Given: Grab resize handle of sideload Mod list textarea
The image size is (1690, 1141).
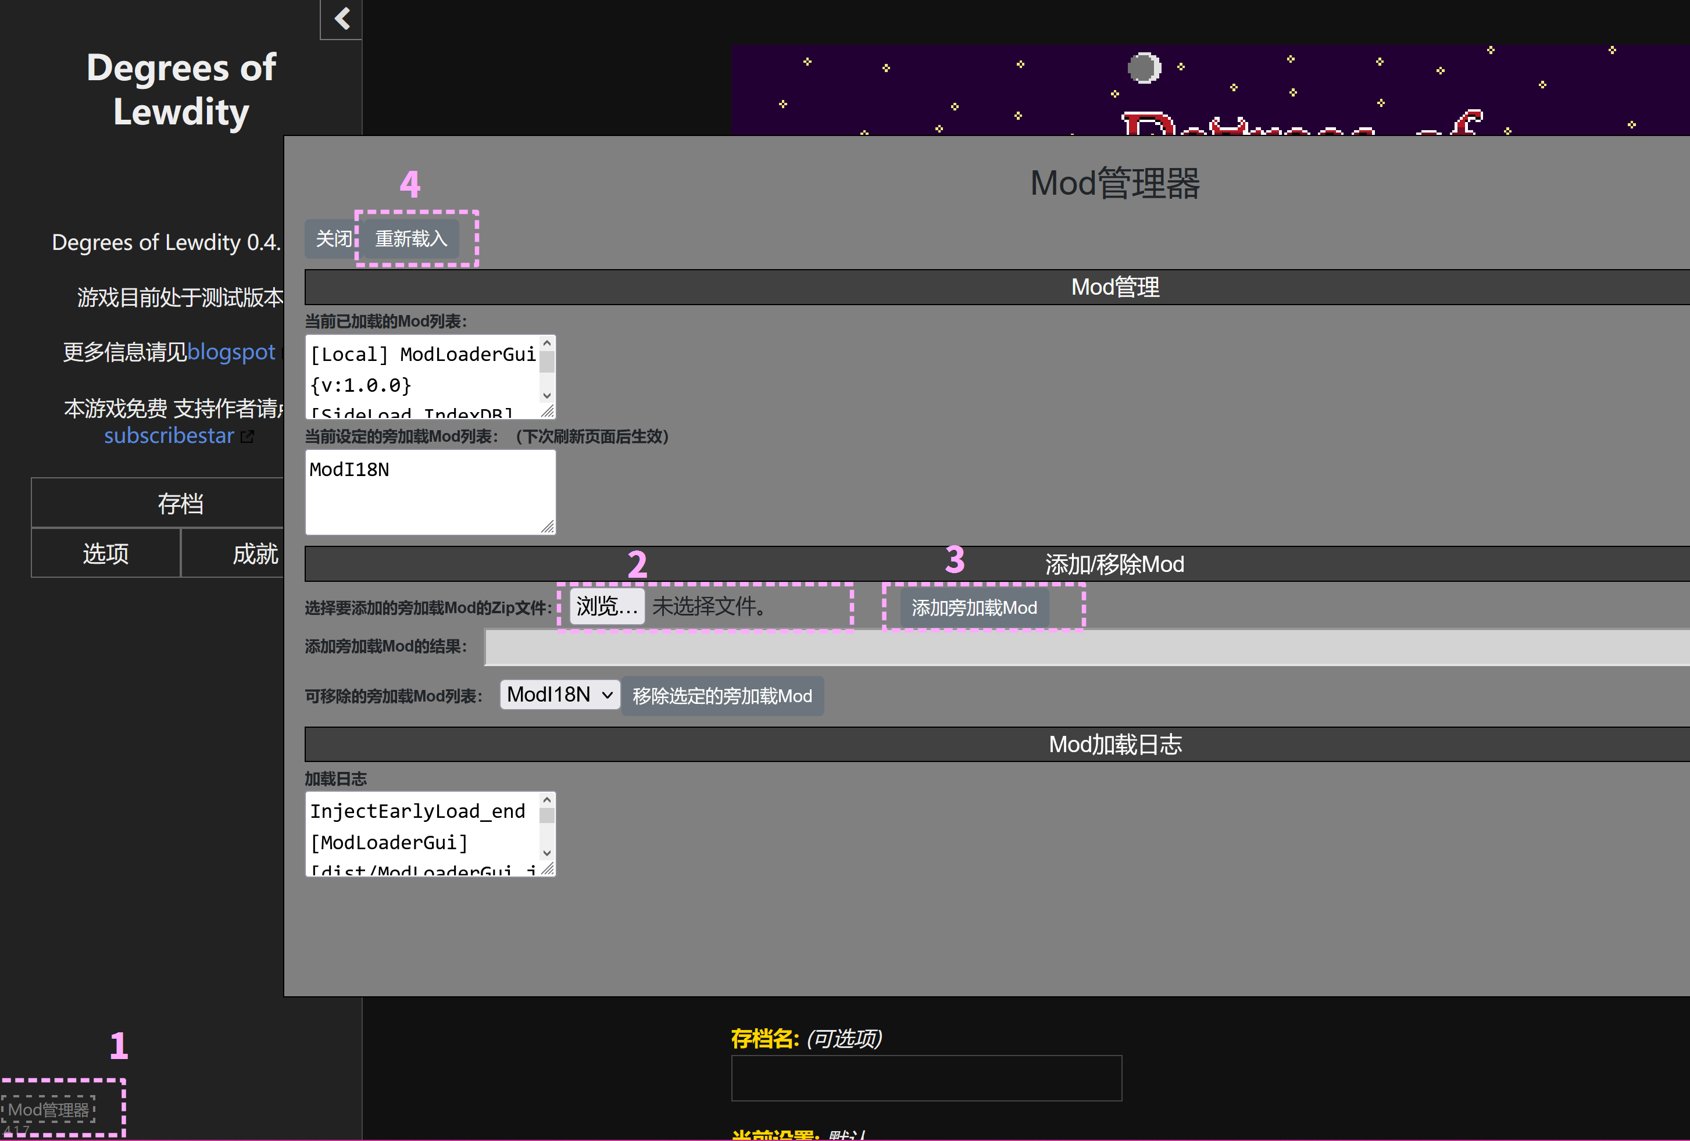Looking at the screenshot, I should 548,527.
